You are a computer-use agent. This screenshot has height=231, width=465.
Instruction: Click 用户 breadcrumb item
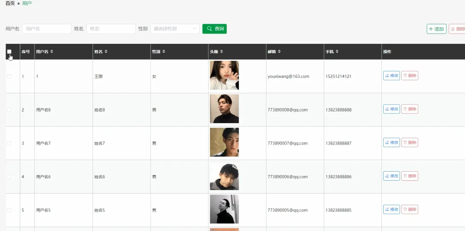click(x=27, y=3)
